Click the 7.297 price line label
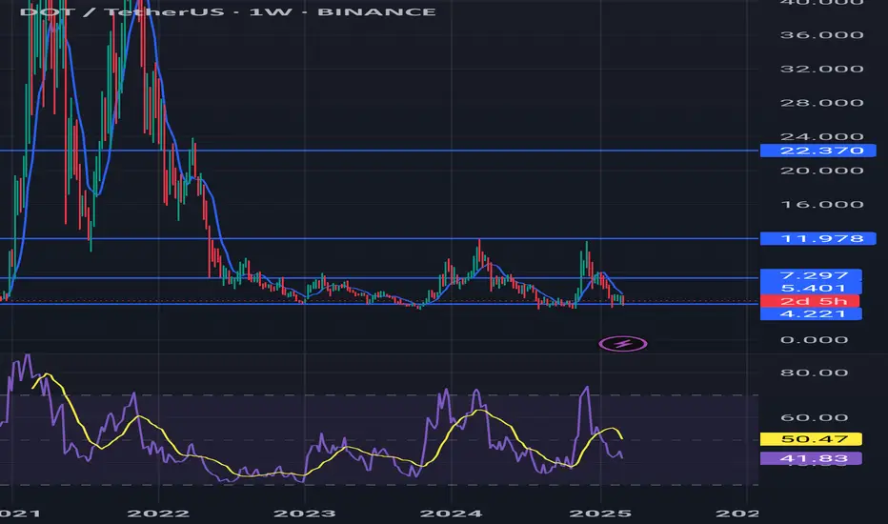The image size is (888, 524). (x=811, y=276)
